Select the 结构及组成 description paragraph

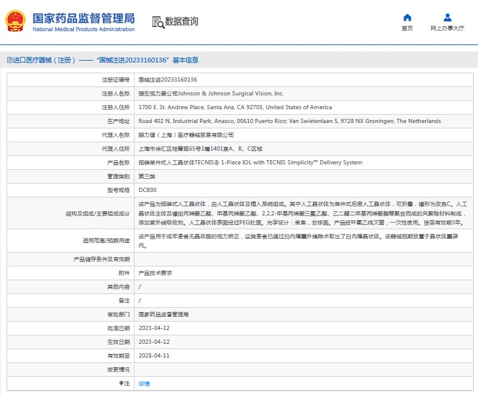coord(303,213)
